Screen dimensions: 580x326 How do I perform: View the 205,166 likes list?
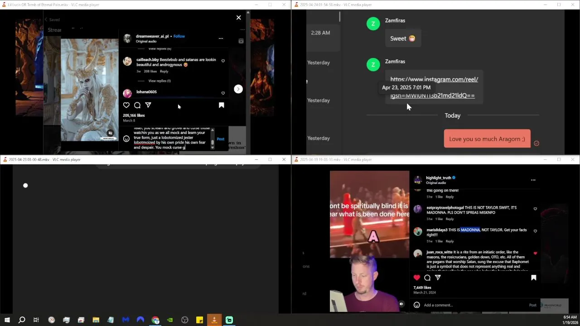(134, 115)
